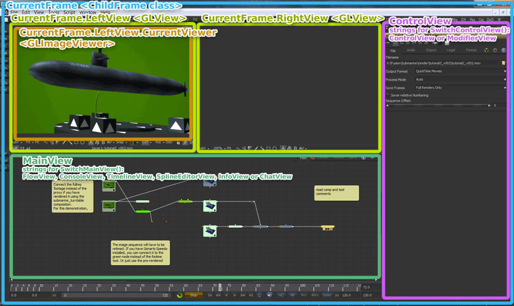514x306 pixels.
Task: Toggle the Some render option
Action: tap(327, 295)
